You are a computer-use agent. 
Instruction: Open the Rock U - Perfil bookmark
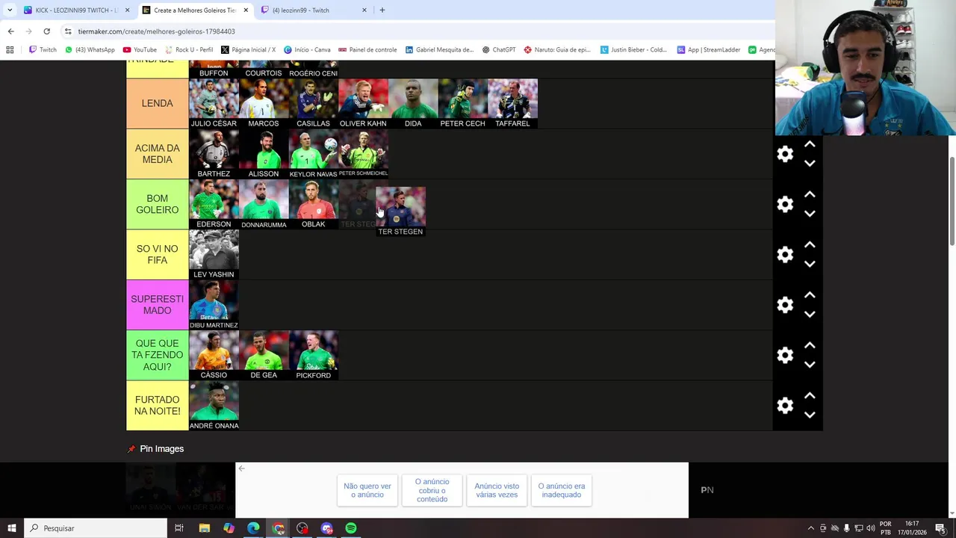point(189,49)
